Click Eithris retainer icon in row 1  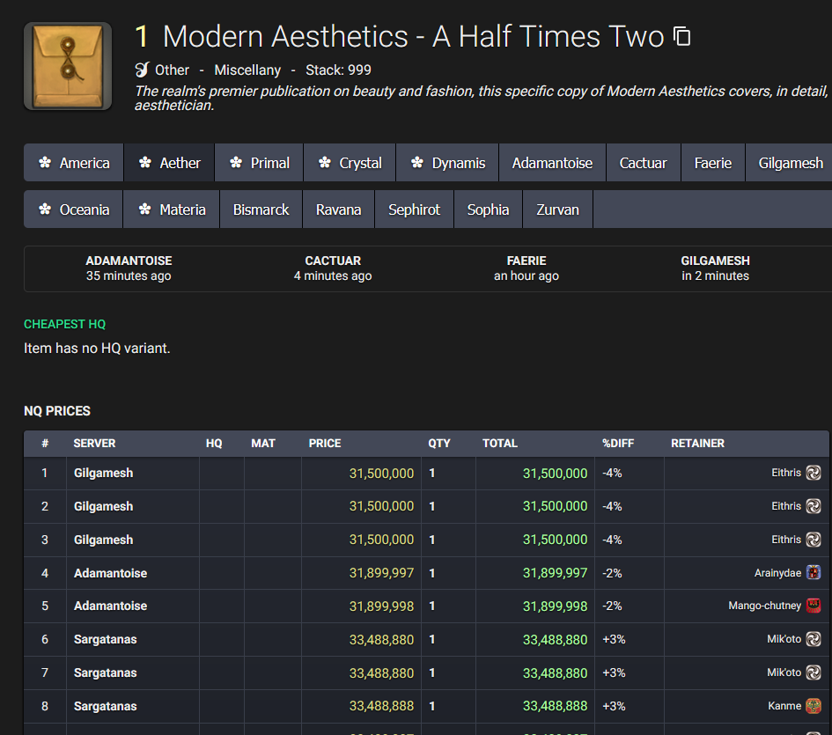[x=814, y=473]
